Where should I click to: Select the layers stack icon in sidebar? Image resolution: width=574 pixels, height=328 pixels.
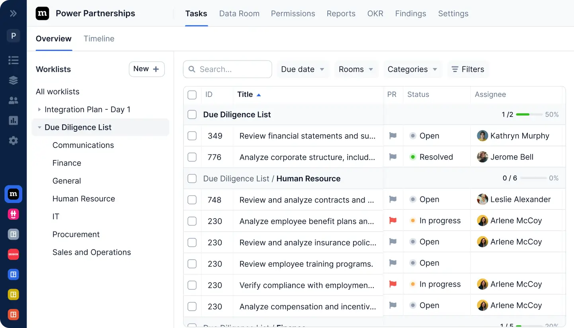13,80
